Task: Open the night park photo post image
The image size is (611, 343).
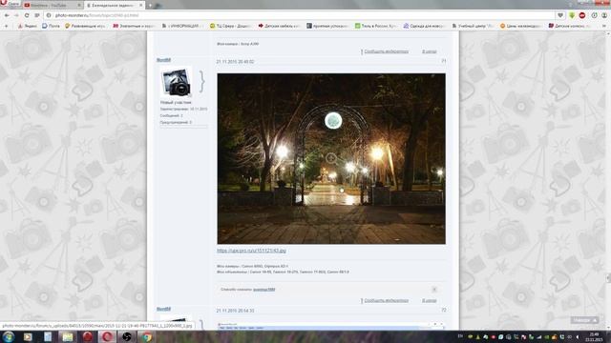Action: pyautogui.click(x=331, y=159)
